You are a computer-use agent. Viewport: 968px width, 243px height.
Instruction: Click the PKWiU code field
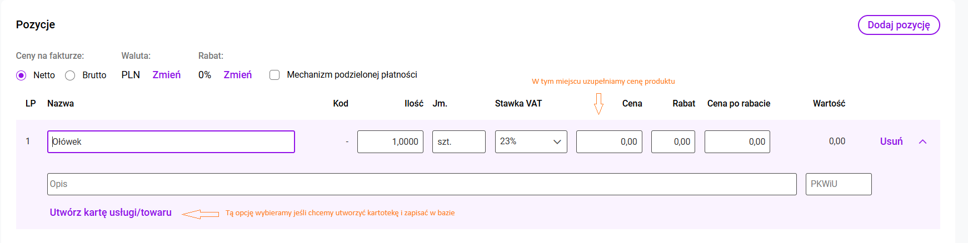pyautogui.click(x=838, y=184)
